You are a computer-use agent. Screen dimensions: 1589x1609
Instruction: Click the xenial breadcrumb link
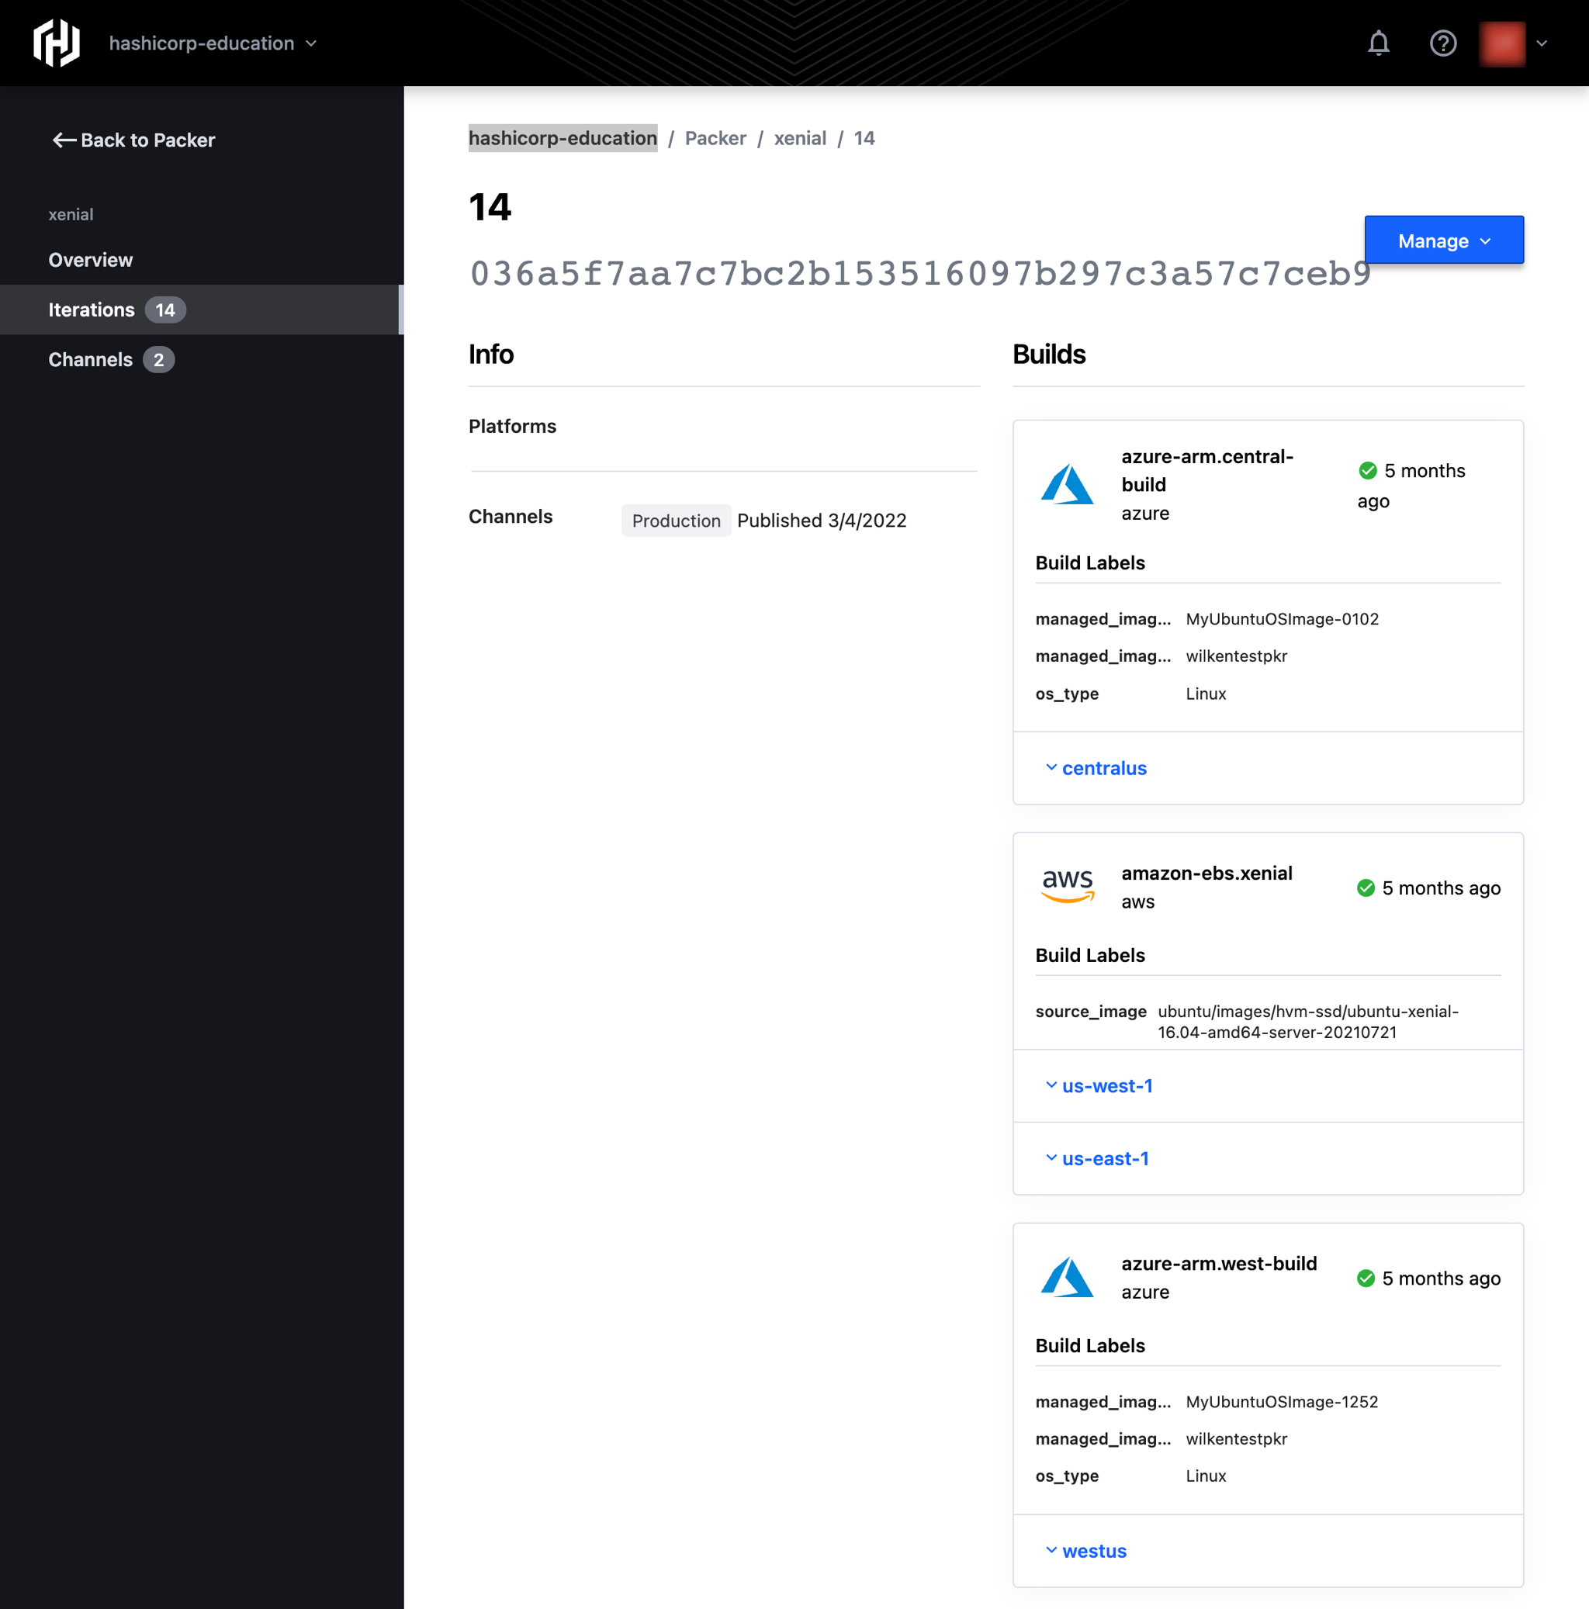click(x=801, y=138)
